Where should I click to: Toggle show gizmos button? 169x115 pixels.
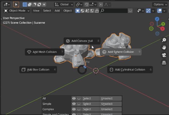point(148,11)
